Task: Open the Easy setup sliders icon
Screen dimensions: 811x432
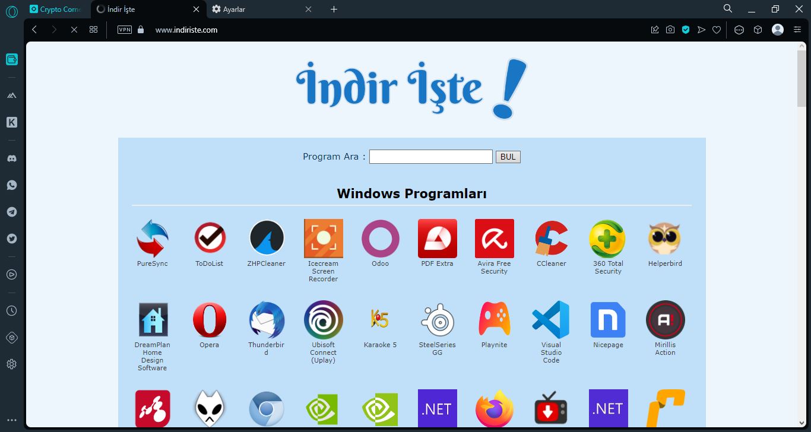Action: (797, 30)
